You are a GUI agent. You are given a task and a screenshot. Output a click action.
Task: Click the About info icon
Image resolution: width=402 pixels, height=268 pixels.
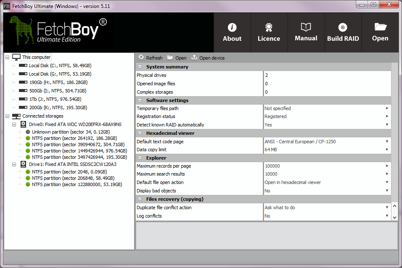point(232,28)
